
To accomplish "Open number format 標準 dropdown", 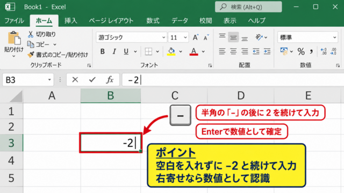I will [x=334, y=38].
